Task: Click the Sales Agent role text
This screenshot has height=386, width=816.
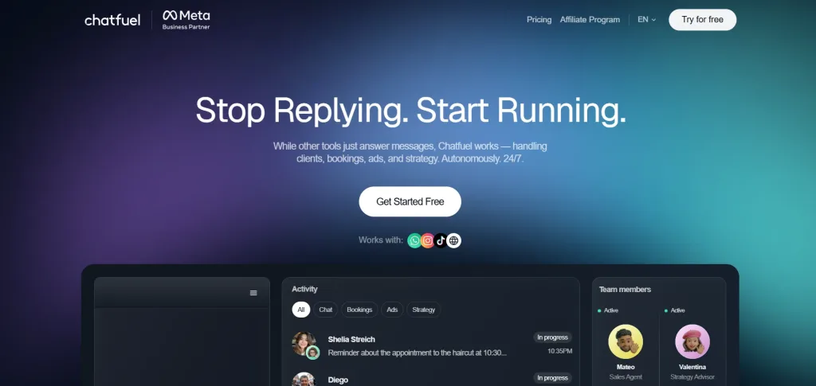Action: (x=626, y=377)
